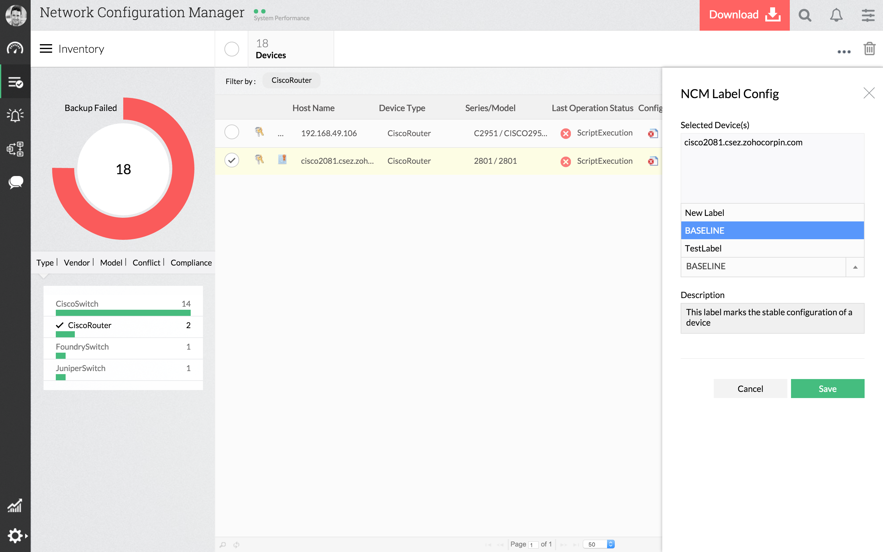
Task: Click the trash delete icon
Action: pos(869,48)
